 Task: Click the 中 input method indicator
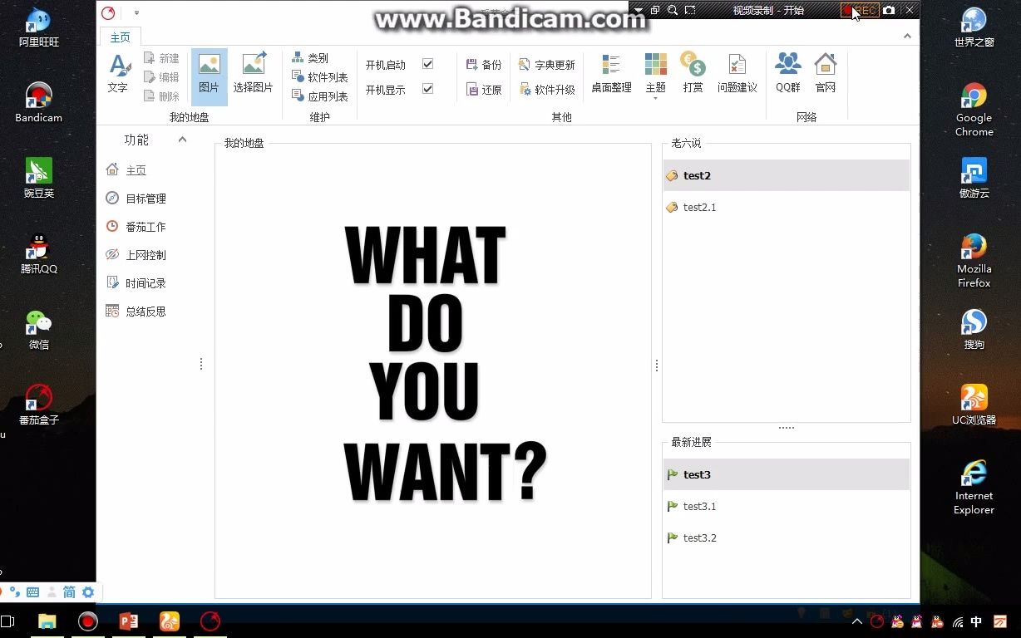coord(977,621)
